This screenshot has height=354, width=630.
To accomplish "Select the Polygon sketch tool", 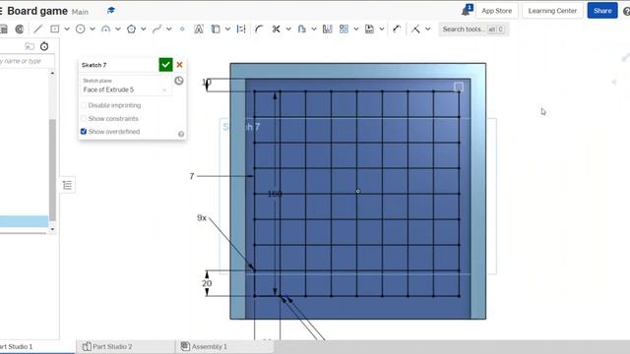I will (131, 29).
